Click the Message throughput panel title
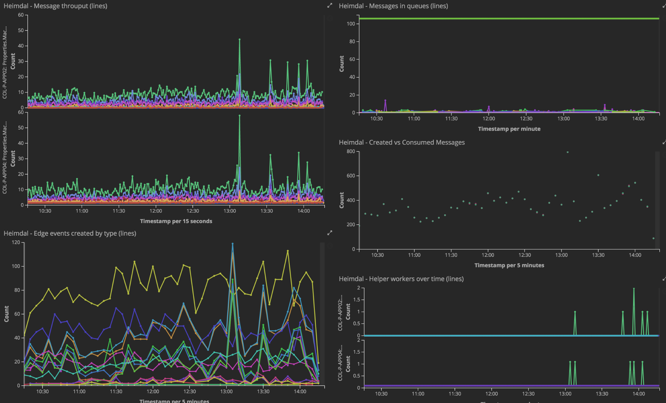Viewport: 666px width, 403px height. tap(55, 6)
